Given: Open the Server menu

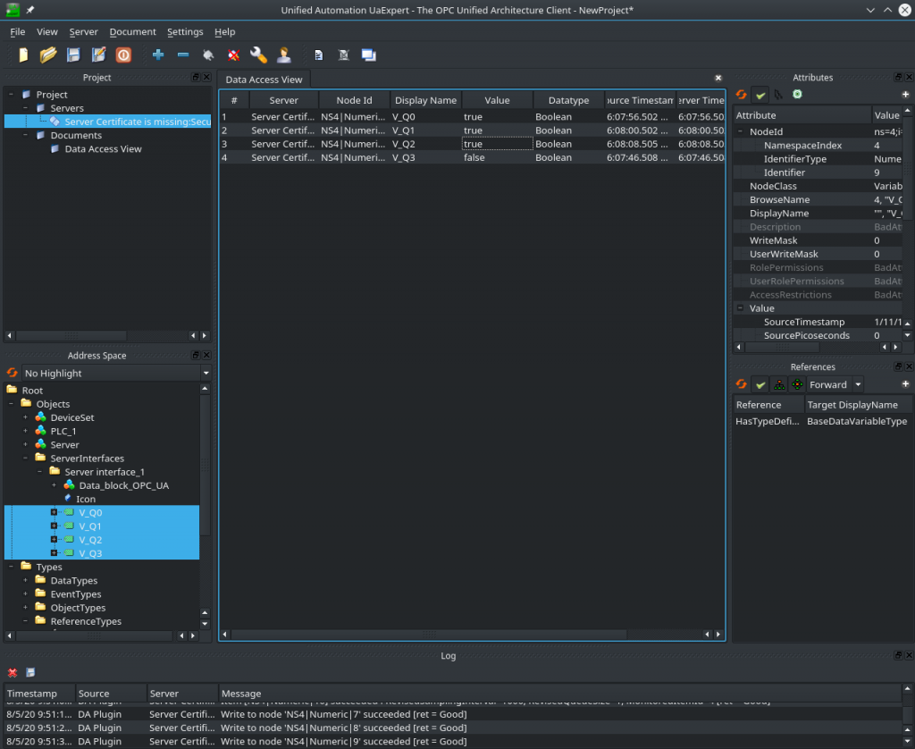Looking at the screenshot, I should tap(83, 31).
